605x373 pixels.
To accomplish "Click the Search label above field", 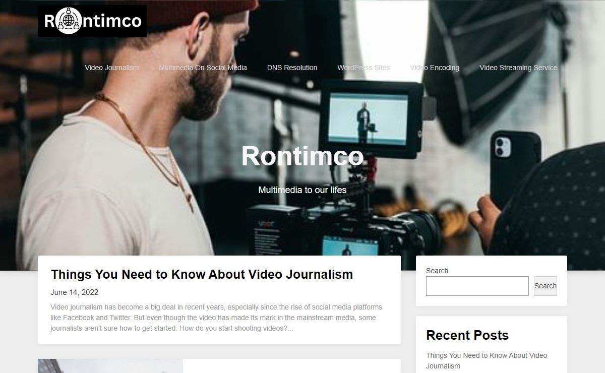I will tap(437, 271).
